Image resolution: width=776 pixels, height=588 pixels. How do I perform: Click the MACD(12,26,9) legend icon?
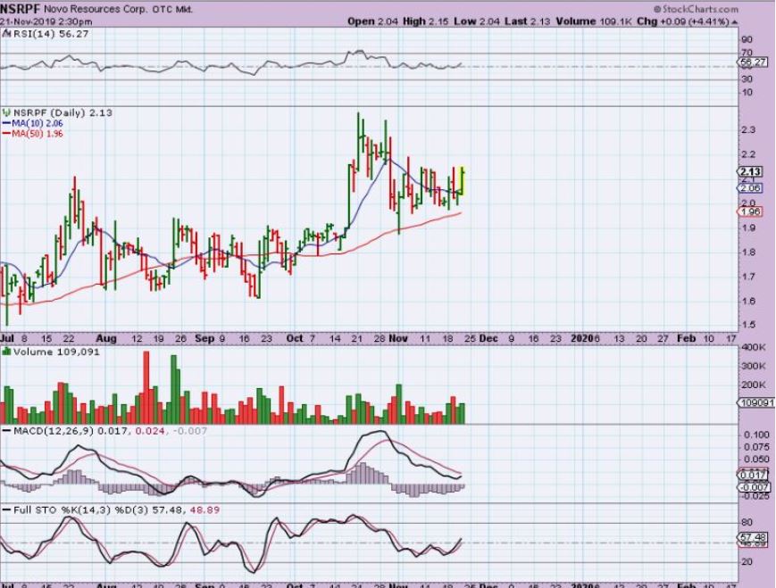point(4,432)
